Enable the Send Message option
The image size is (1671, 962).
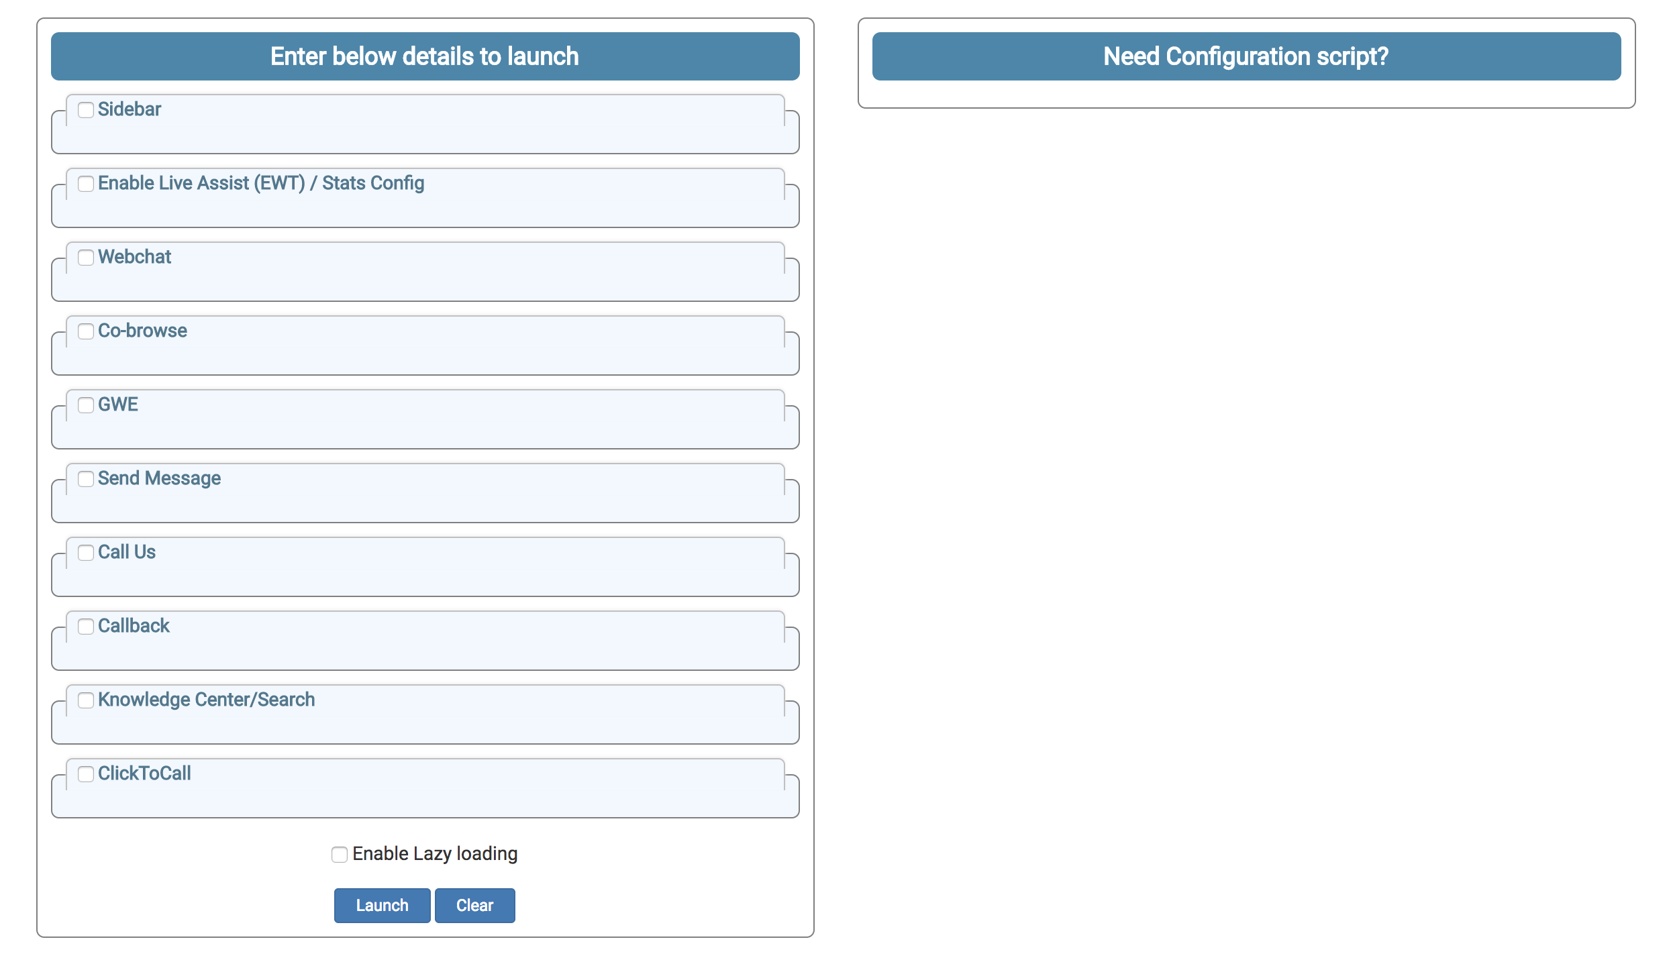(86, 479)
